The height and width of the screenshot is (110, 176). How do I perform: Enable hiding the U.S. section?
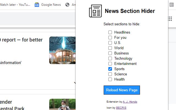[x=110, y=43]
